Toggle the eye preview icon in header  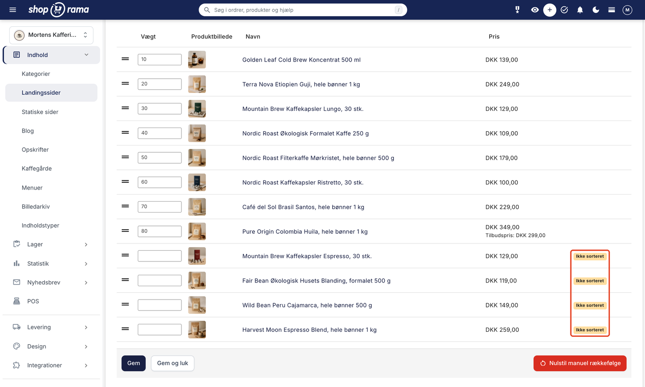tap(534, 10)
